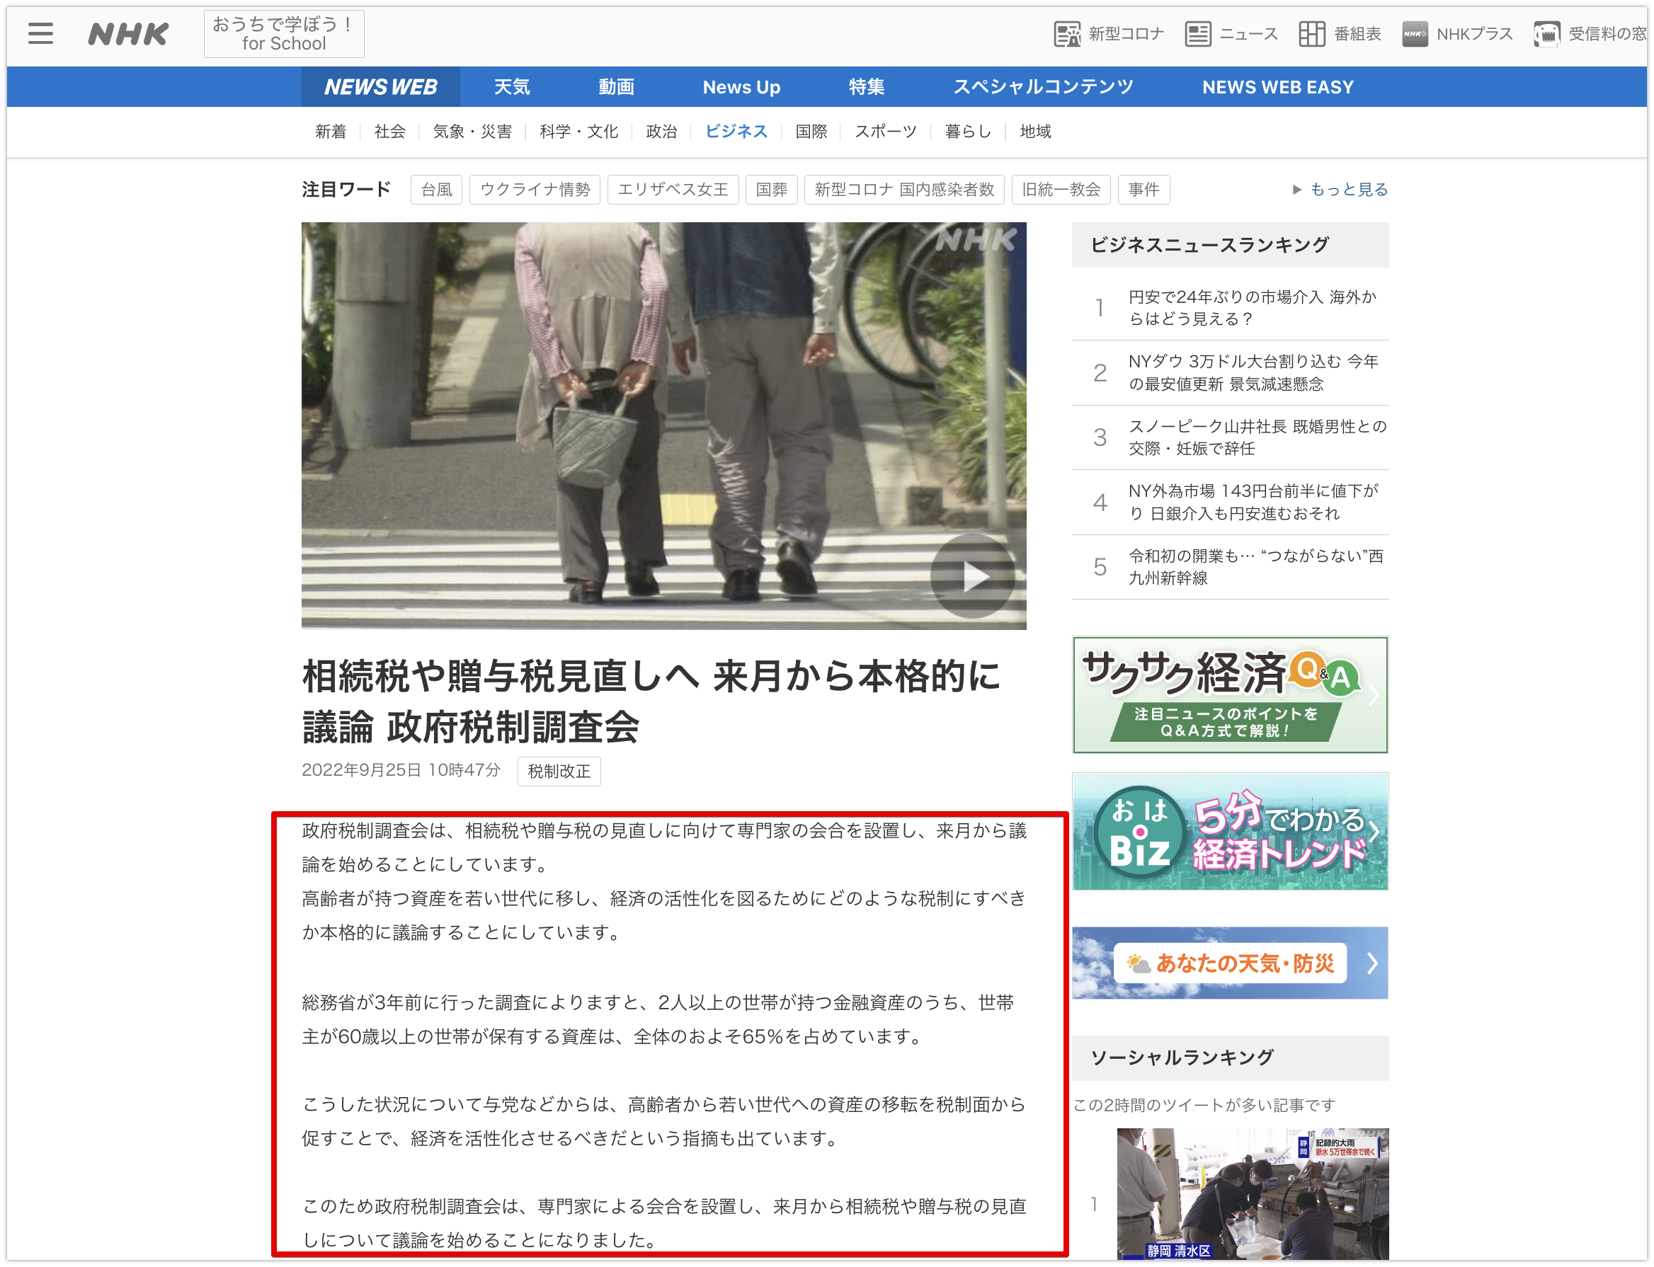Open the News Up tab
Viewport: 1654px width, 1267px height.
(741, 87)
